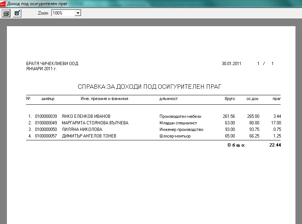This screenshot has height=224, width=302.
Task: Click the position Младши специалист
Action: click(178, 123)
